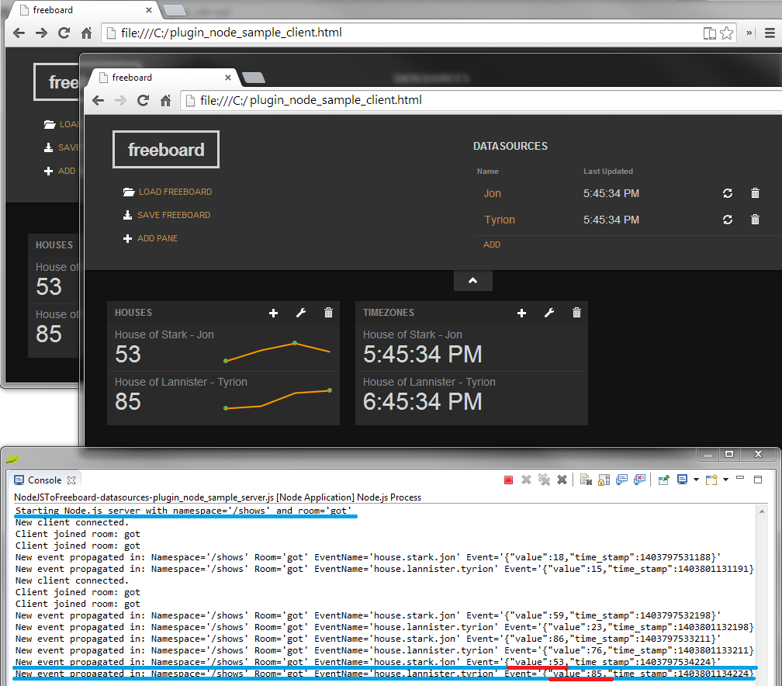
Task: Delete the HOUSES pane
Action: click(328, 313)
